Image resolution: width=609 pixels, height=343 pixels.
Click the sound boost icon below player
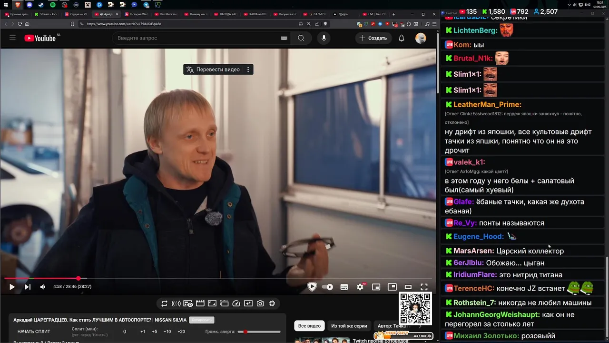pos(176,303)
